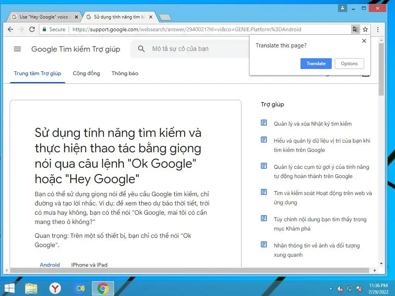Open the Chrome three-dot menu
The height and width of the screenshot is (296, 395).
coord(378,29)
